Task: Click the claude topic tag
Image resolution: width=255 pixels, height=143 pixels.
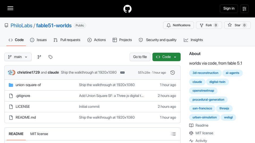Action: point(197,82)
